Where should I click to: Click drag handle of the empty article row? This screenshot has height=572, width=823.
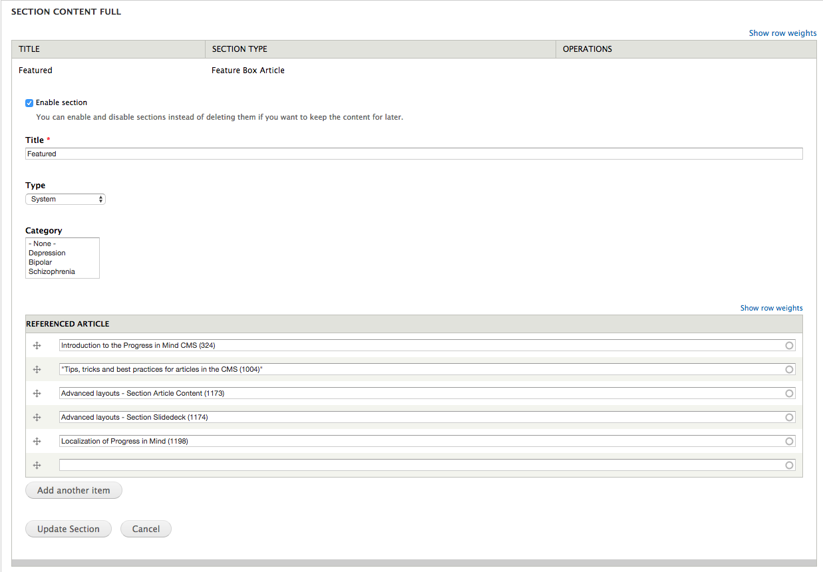pos(37,466)
